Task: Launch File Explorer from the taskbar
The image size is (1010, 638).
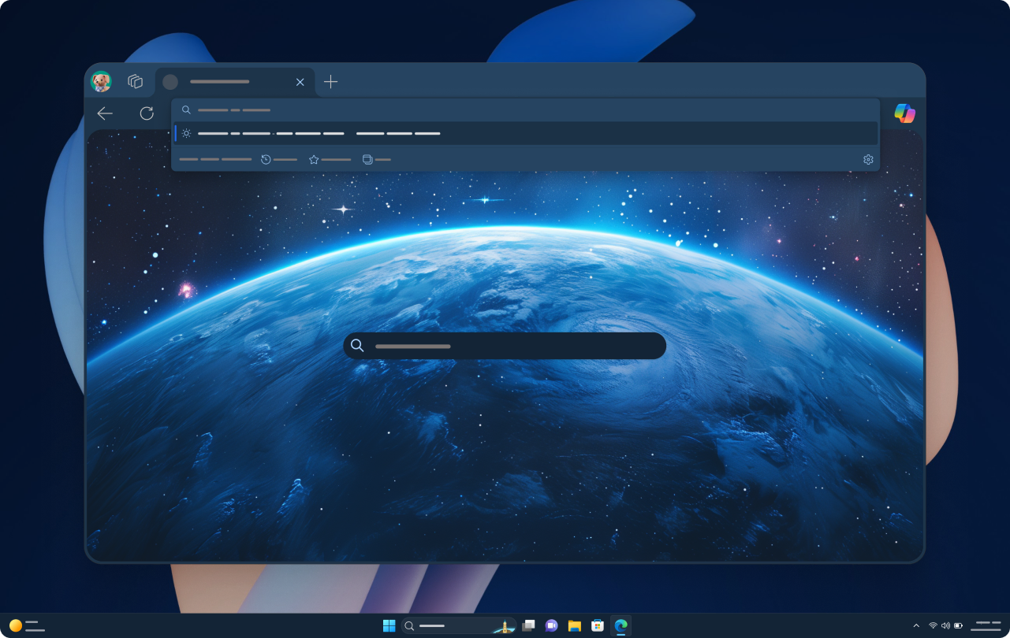Action: click(x=575, y=625)
